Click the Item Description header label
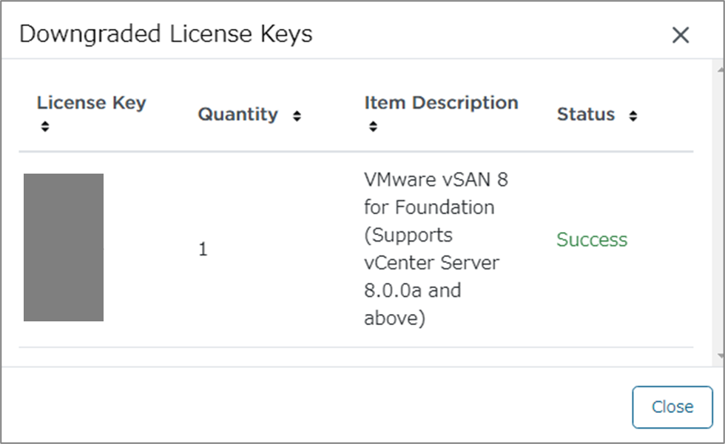725x444 pixels. [441, 103]
